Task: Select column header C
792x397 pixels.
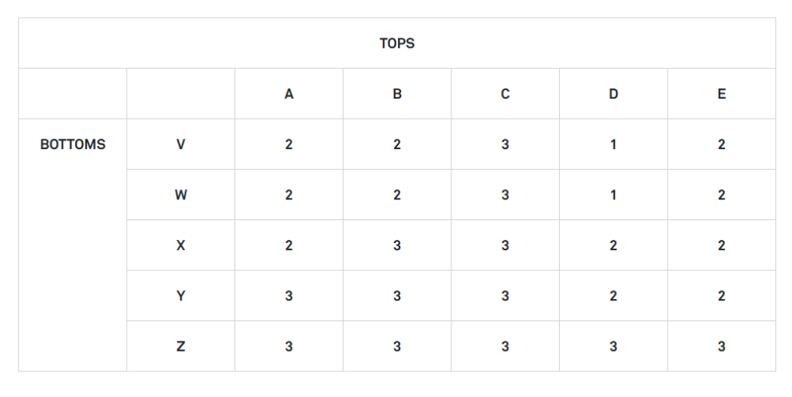Action: click(x=505, y=94)
